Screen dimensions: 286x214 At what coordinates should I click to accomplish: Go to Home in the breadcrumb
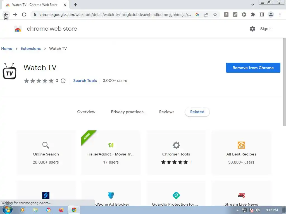tap(7, 48)
